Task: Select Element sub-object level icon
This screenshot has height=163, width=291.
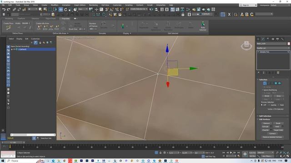Action: (280, 83)
